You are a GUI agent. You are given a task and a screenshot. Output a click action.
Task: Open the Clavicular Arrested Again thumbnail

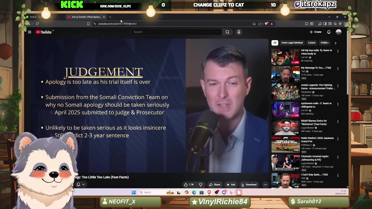[286, 163]
